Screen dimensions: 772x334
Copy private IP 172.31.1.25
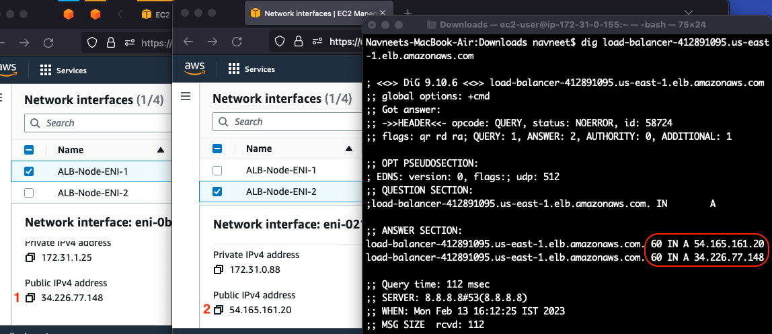[x=30, y=257]
